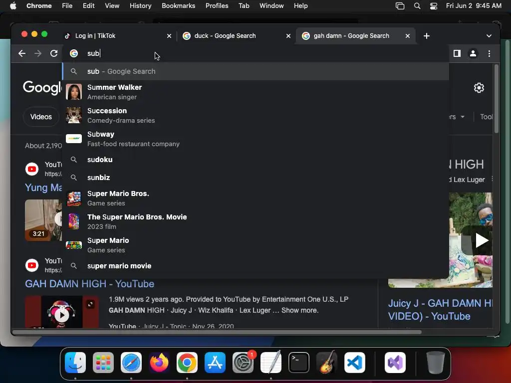Viewport: 511px width, 383px height.
Task: Select Summer Walker suggestion
Action: point(256,92)
